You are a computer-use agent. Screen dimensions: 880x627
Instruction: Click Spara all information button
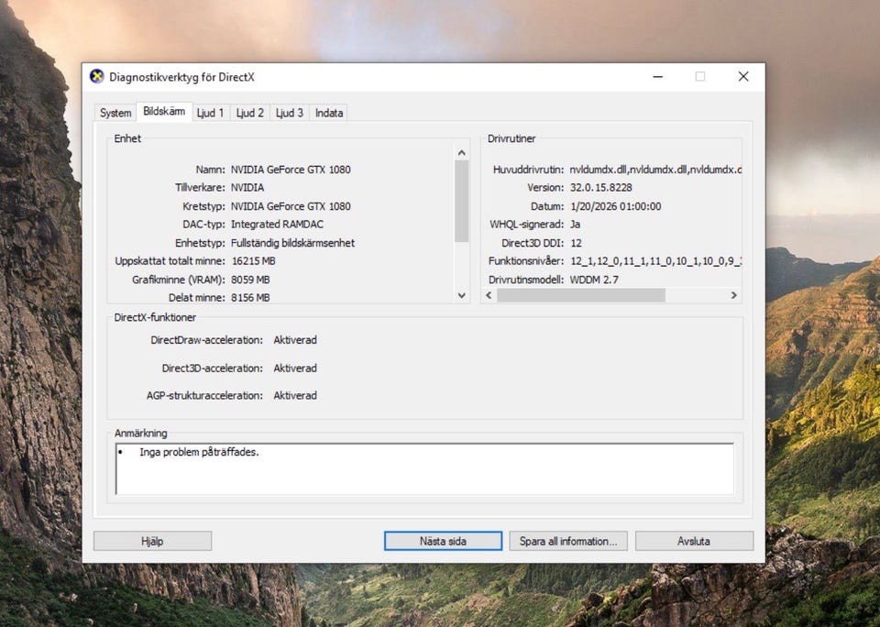point(568,541)
